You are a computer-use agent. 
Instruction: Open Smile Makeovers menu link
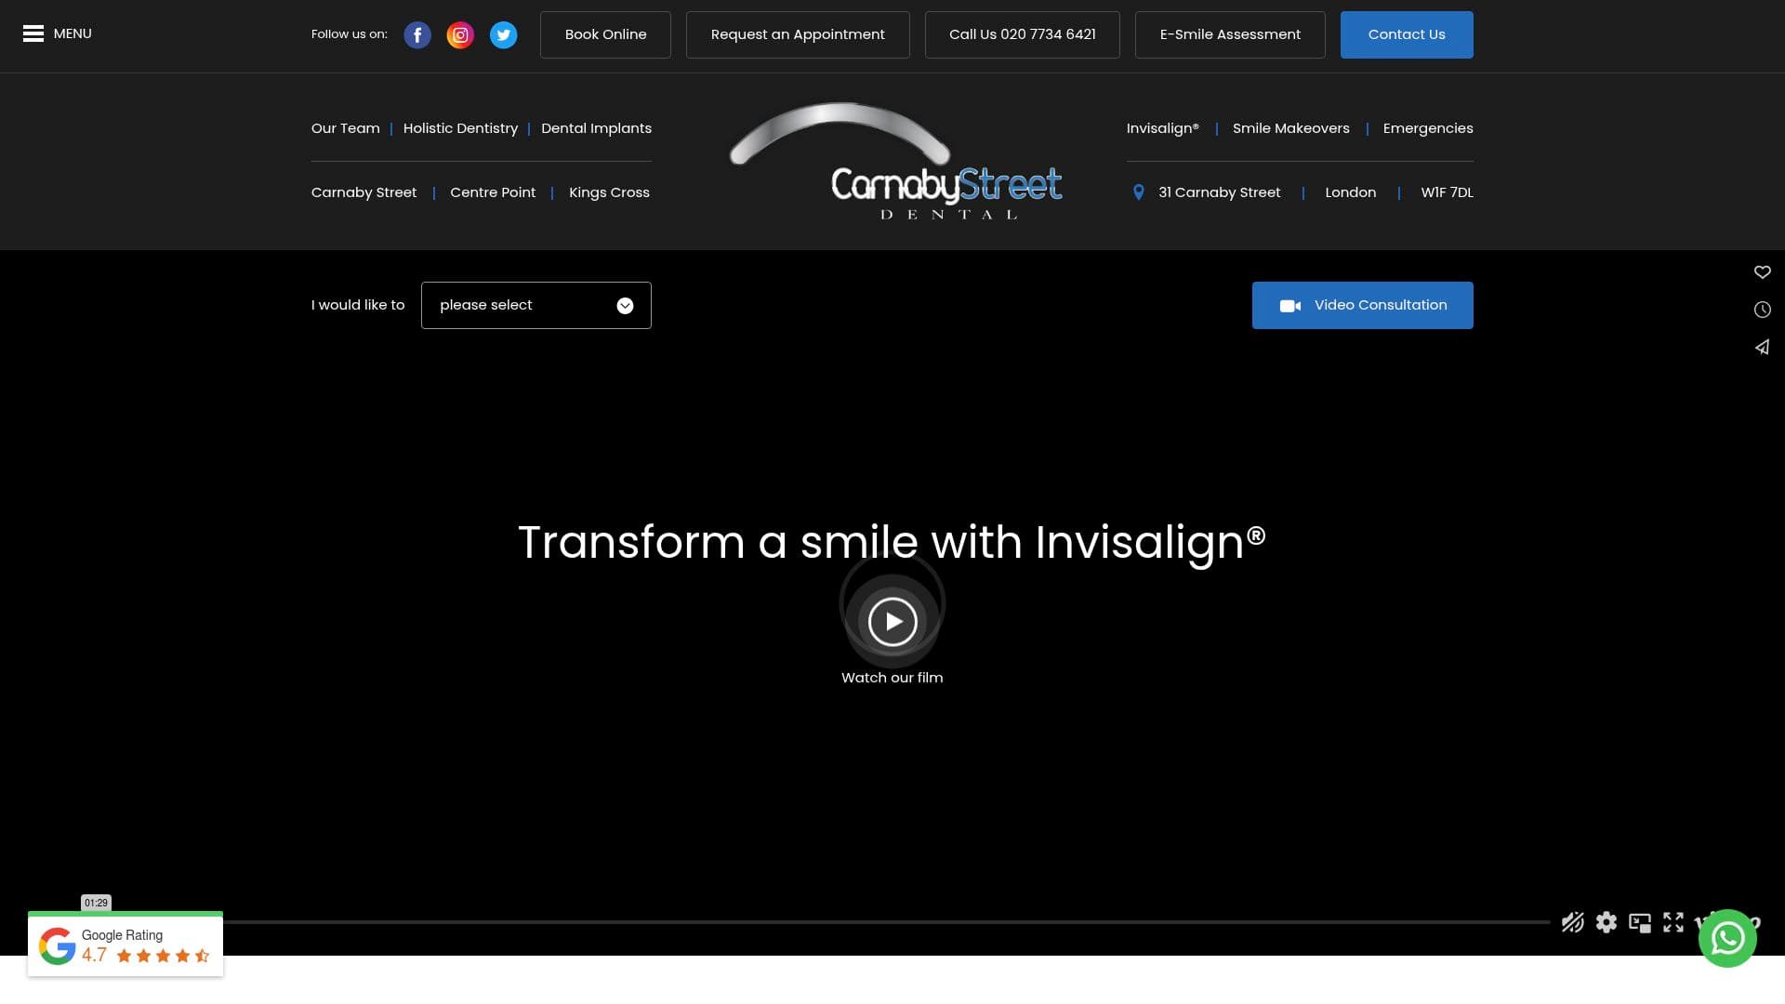pyautogui.click(x=1291, y=128)
